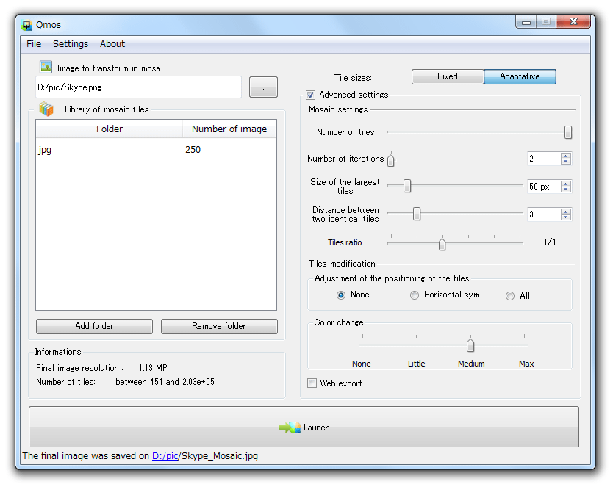Click the 250 image count cell
The width and height of the screenshot is (613, 487).
pos(193,150)
